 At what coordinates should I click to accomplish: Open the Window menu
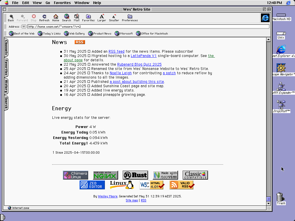(x=82, y=3)
